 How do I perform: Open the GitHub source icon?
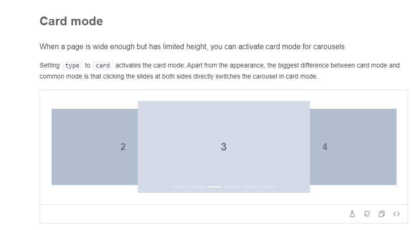coord(367,214)
